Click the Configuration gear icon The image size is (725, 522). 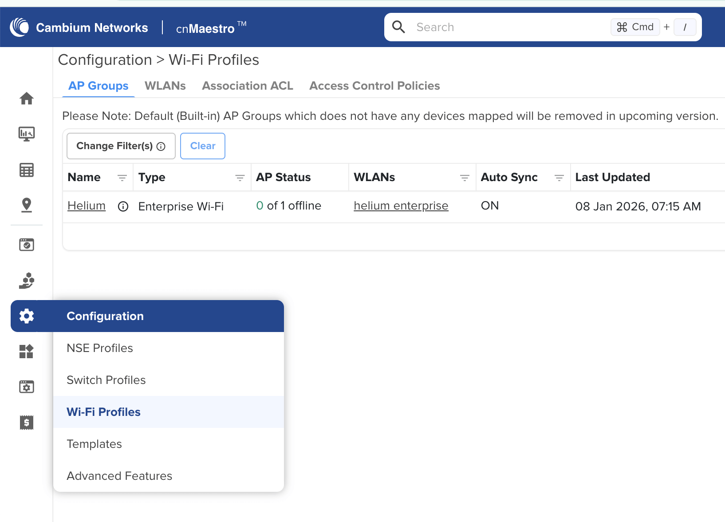click(x=27, y=316)
